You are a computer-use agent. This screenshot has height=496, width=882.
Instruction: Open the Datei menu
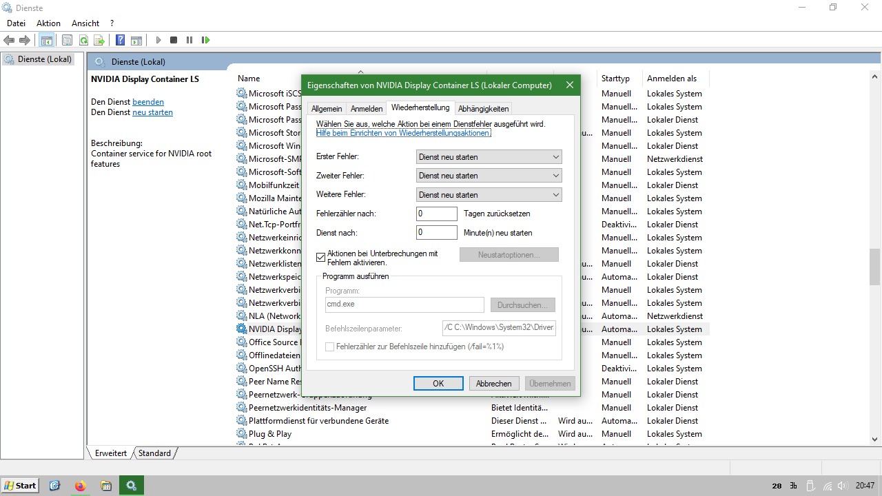click(16, 23)
